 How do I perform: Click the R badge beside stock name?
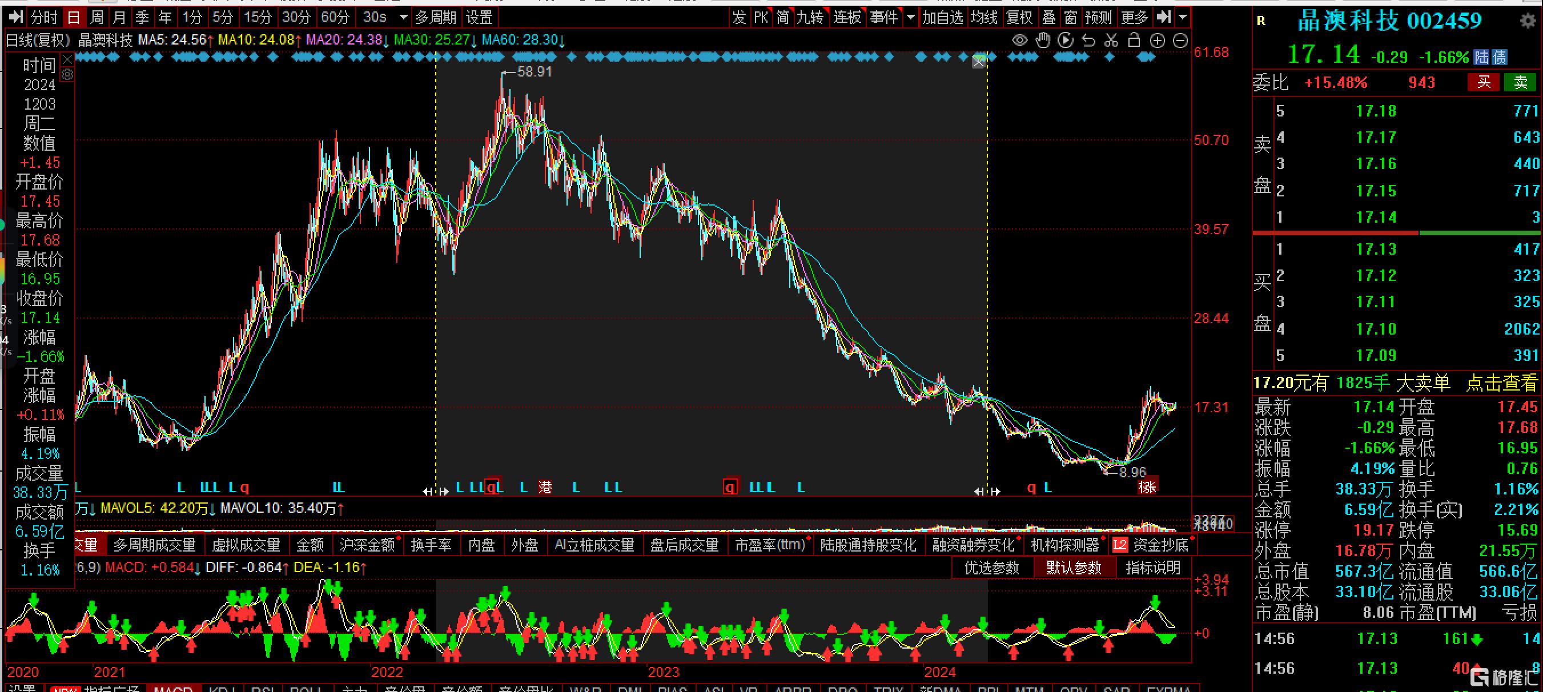[1261, 22]
